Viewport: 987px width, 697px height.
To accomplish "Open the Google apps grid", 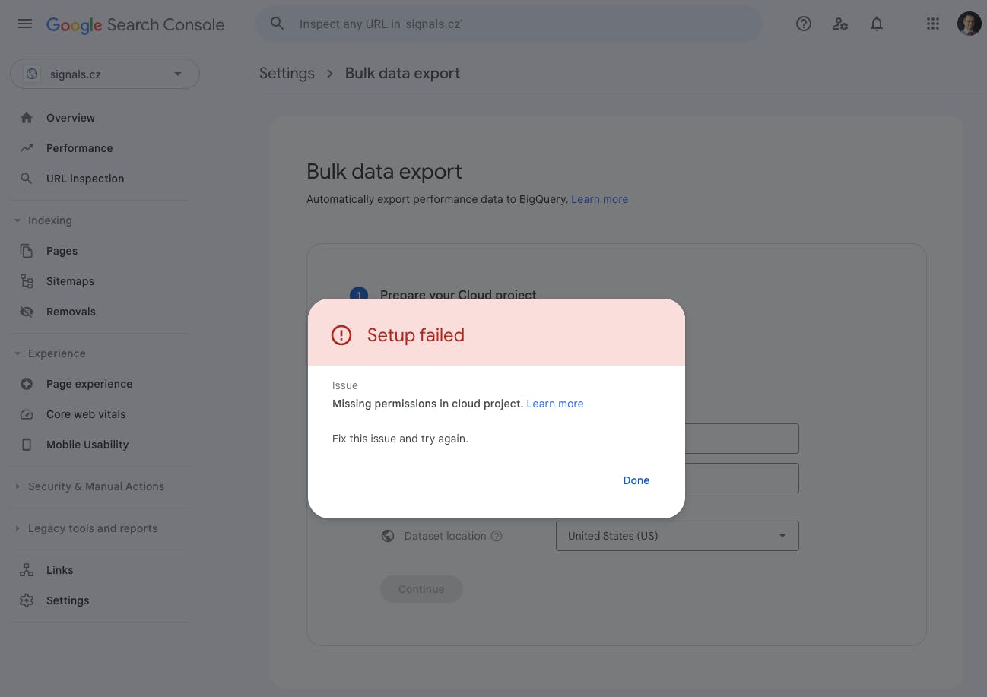I will pyautogui.click(x=933, y=24).
